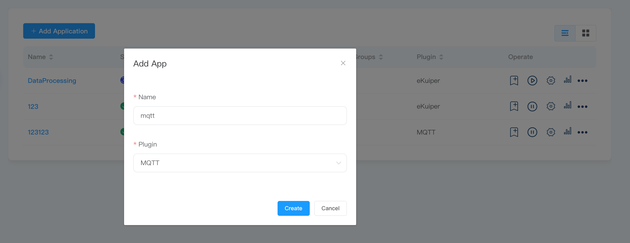Image resolution: width=630 pixels, height=243 pixels.
Task: Open more options menu for DataProcessing
Action: (582, 81)
